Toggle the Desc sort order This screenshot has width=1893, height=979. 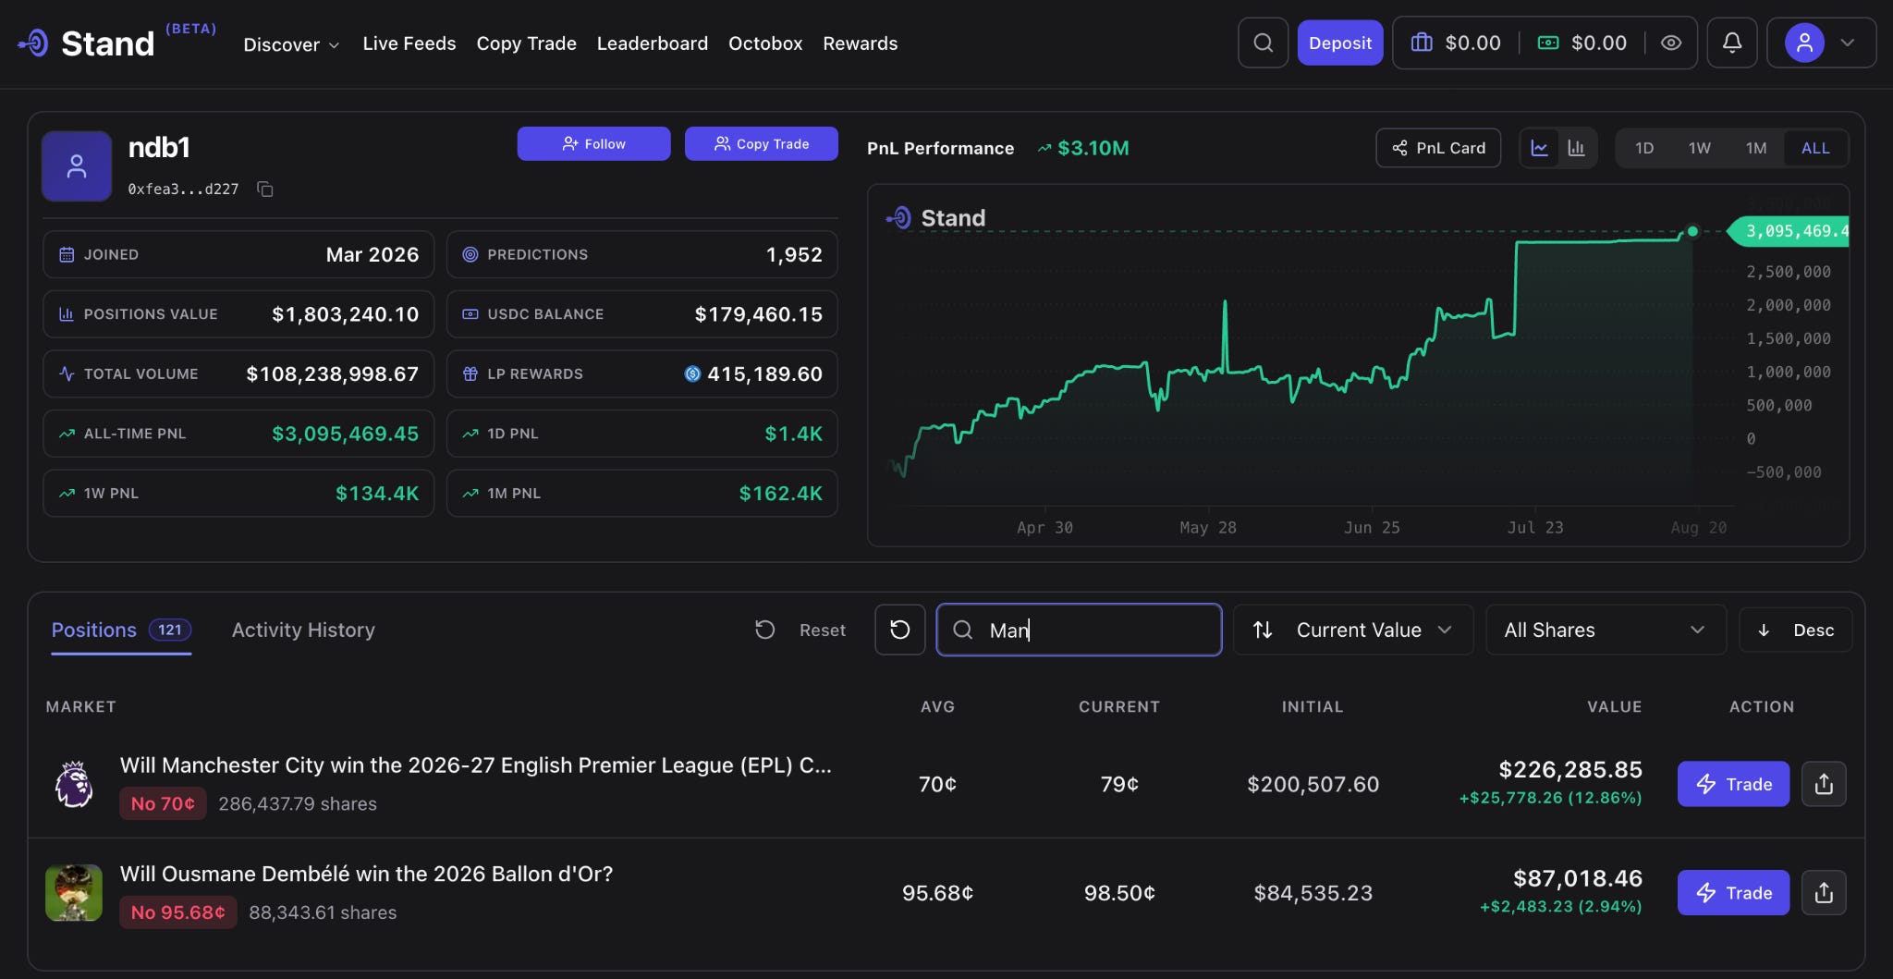point(1795,630)
